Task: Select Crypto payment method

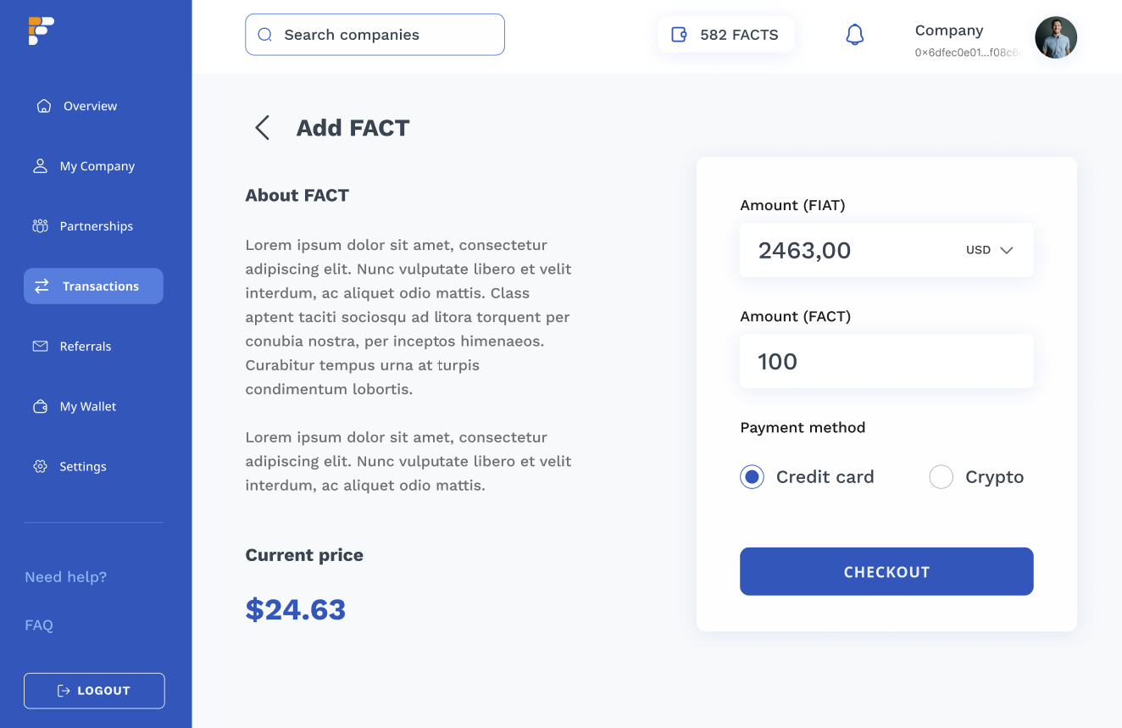Action: 941,477
